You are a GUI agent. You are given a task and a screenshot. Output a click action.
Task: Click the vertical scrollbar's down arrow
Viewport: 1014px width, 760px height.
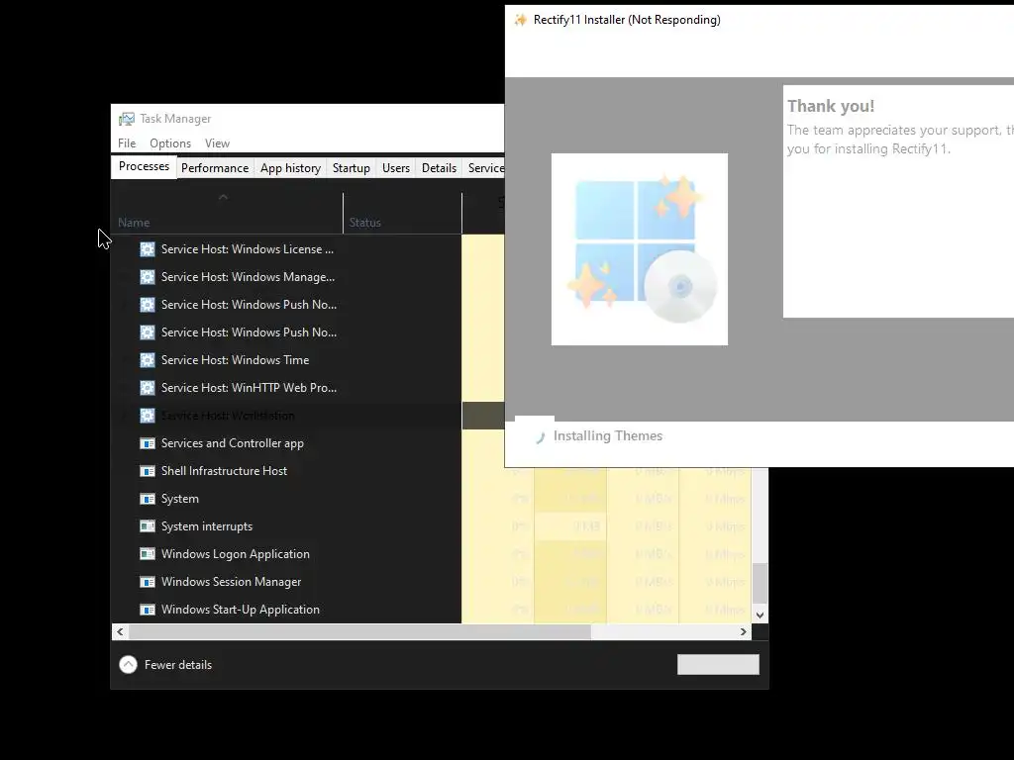tap(760, 616)
